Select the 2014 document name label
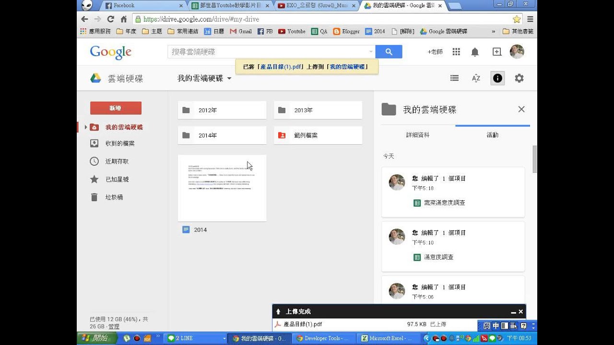This screenshot has height=345, width=614. point(201,230)
